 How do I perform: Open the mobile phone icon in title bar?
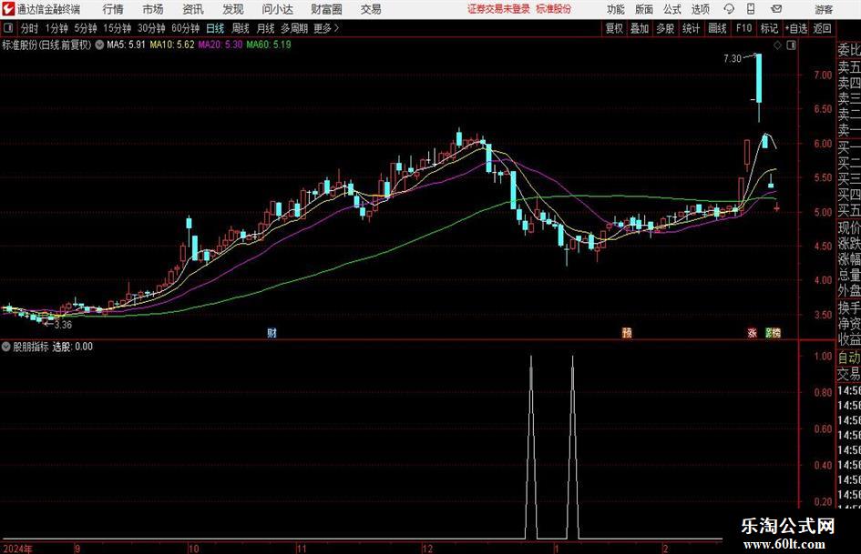point(751,9)
